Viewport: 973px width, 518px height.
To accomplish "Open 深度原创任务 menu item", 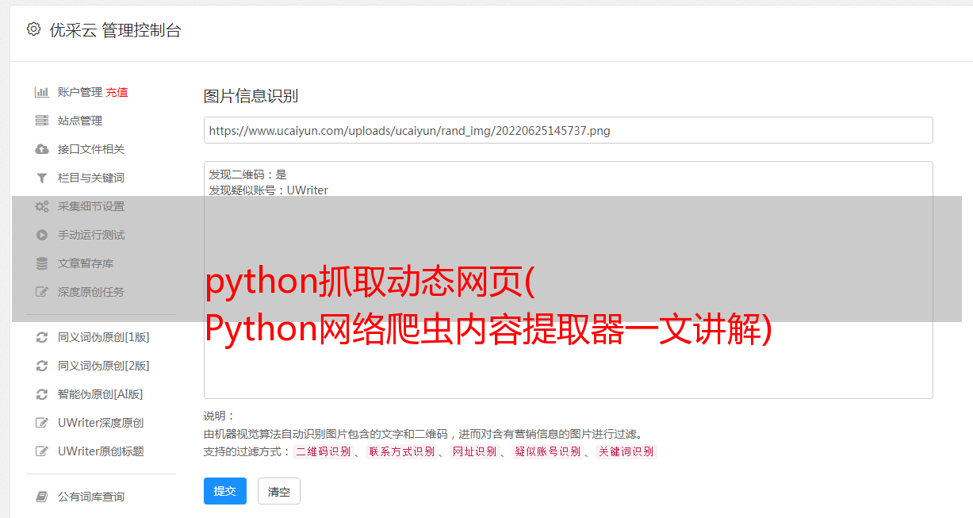I will click(x=91, y=292).
